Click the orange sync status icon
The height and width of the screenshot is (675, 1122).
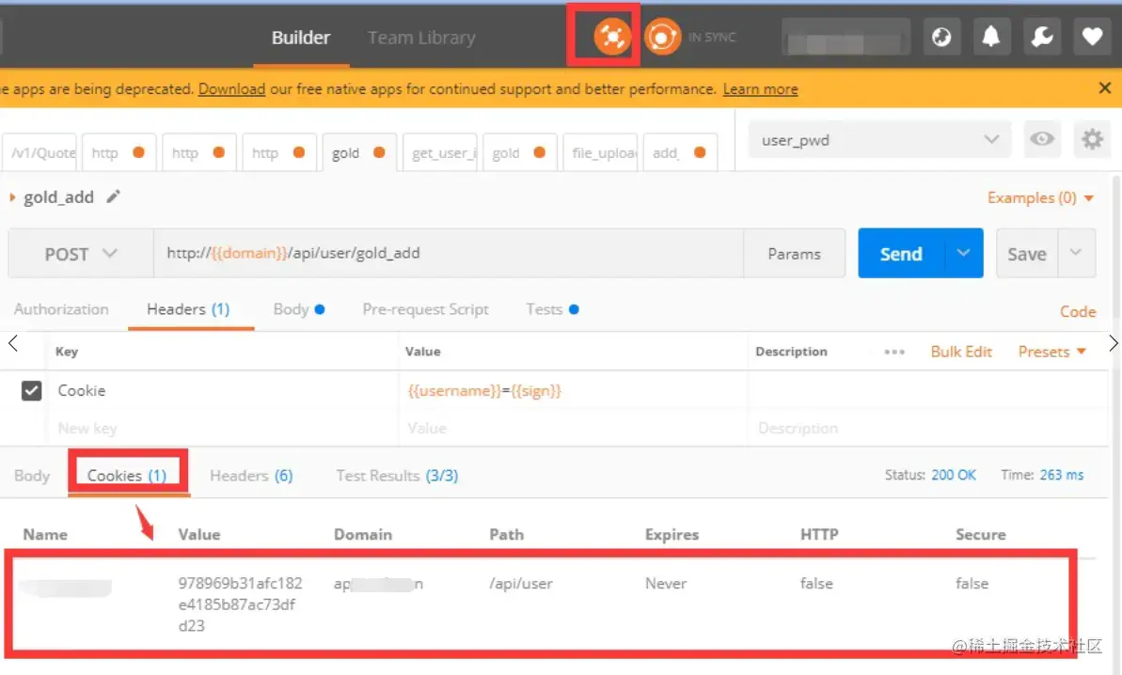[662, 37]
